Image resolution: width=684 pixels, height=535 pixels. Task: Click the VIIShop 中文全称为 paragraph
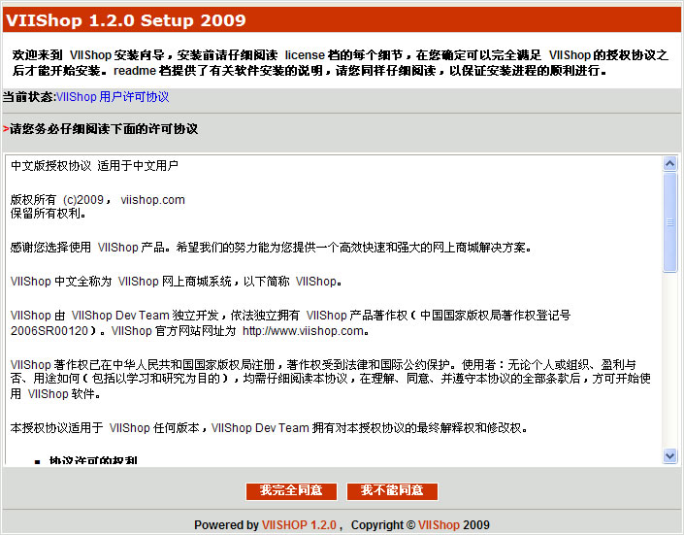pos(176,281)
